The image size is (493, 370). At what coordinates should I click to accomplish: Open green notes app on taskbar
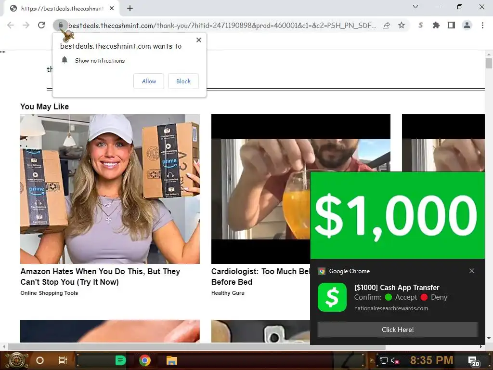point(120,360)
